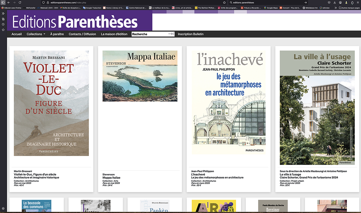
Task: Open the flask extension icon
Action: 346,2
